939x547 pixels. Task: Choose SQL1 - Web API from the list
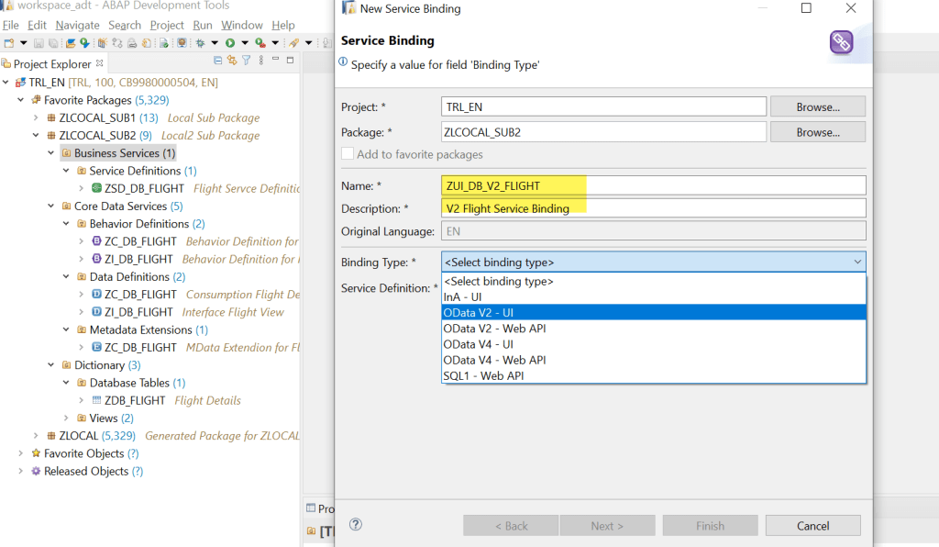pos(483,375)
